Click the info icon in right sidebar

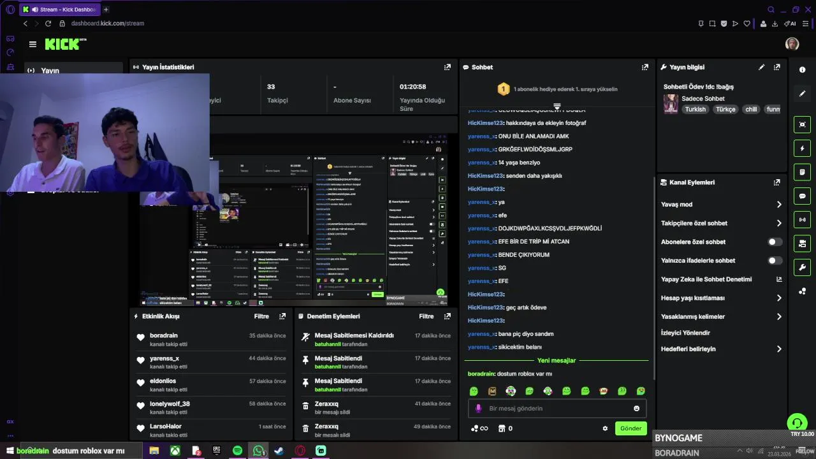pyautogui.click(x=802, y=69)
